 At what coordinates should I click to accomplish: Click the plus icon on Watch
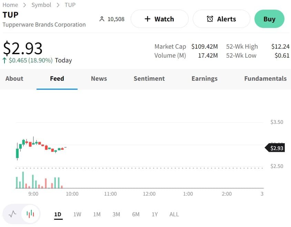148,19
